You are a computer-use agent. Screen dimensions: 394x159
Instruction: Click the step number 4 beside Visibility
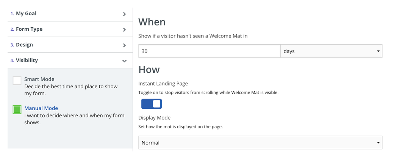12,61
